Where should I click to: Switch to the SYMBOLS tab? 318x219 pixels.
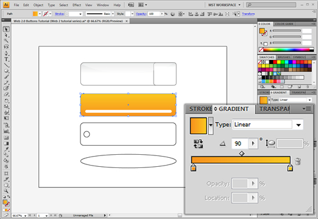(299, 57)
